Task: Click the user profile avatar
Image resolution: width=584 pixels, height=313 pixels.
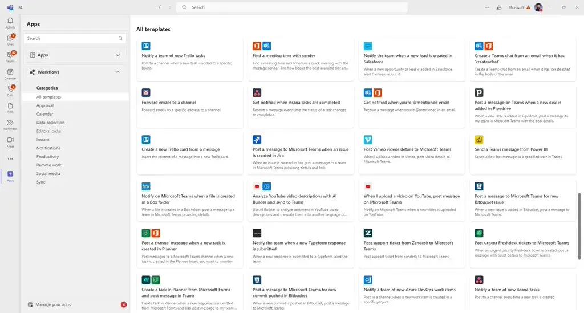Action: (538, 7)
